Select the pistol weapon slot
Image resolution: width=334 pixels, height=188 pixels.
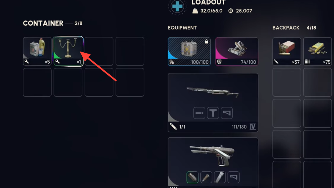point(213,163)
